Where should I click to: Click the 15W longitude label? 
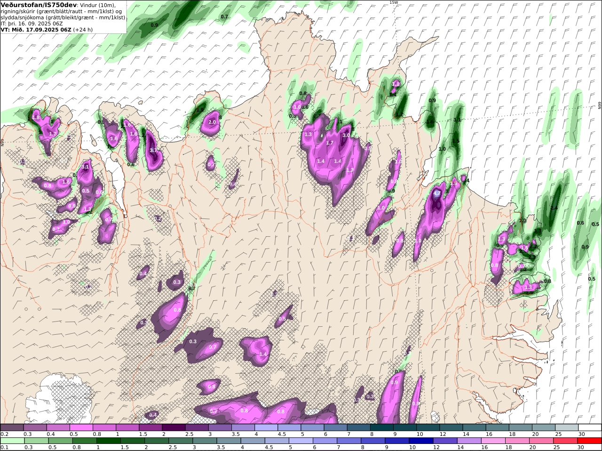pos(394,2)
